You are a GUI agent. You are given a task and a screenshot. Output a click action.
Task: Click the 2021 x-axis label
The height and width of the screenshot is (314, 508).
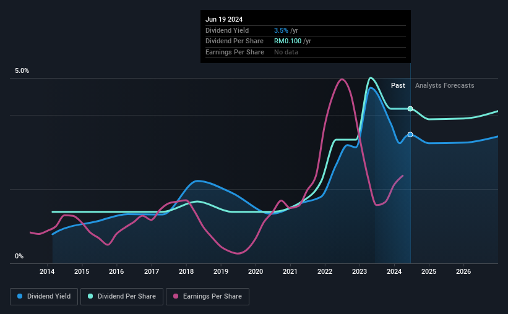pos(290,271)
